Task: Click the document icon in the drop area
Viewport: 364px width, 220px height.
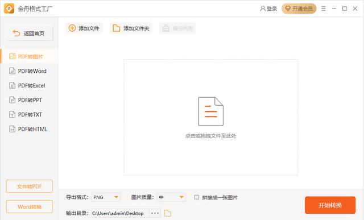Action: (210, 111)
